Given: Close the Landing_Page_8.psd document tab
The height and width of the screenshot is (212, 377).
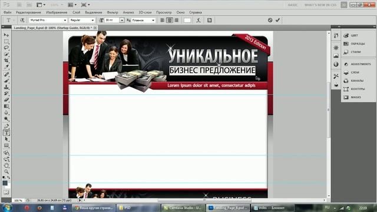Looking at the screenshot, I should [x=95, y=28].
